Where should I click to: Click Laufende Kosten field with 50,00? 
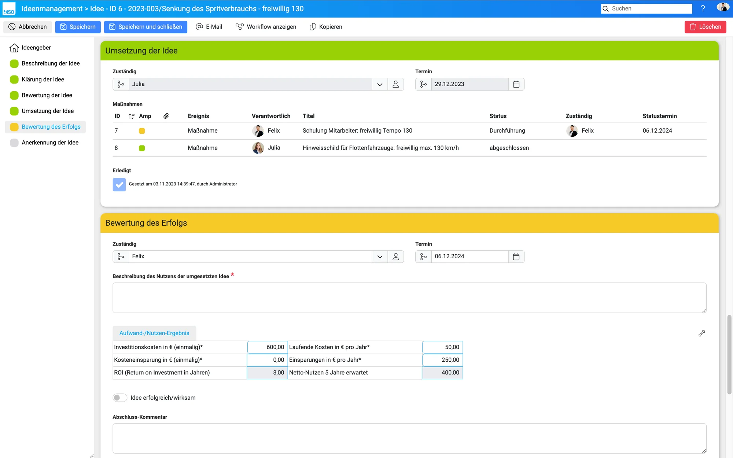[x=442, y=347]
